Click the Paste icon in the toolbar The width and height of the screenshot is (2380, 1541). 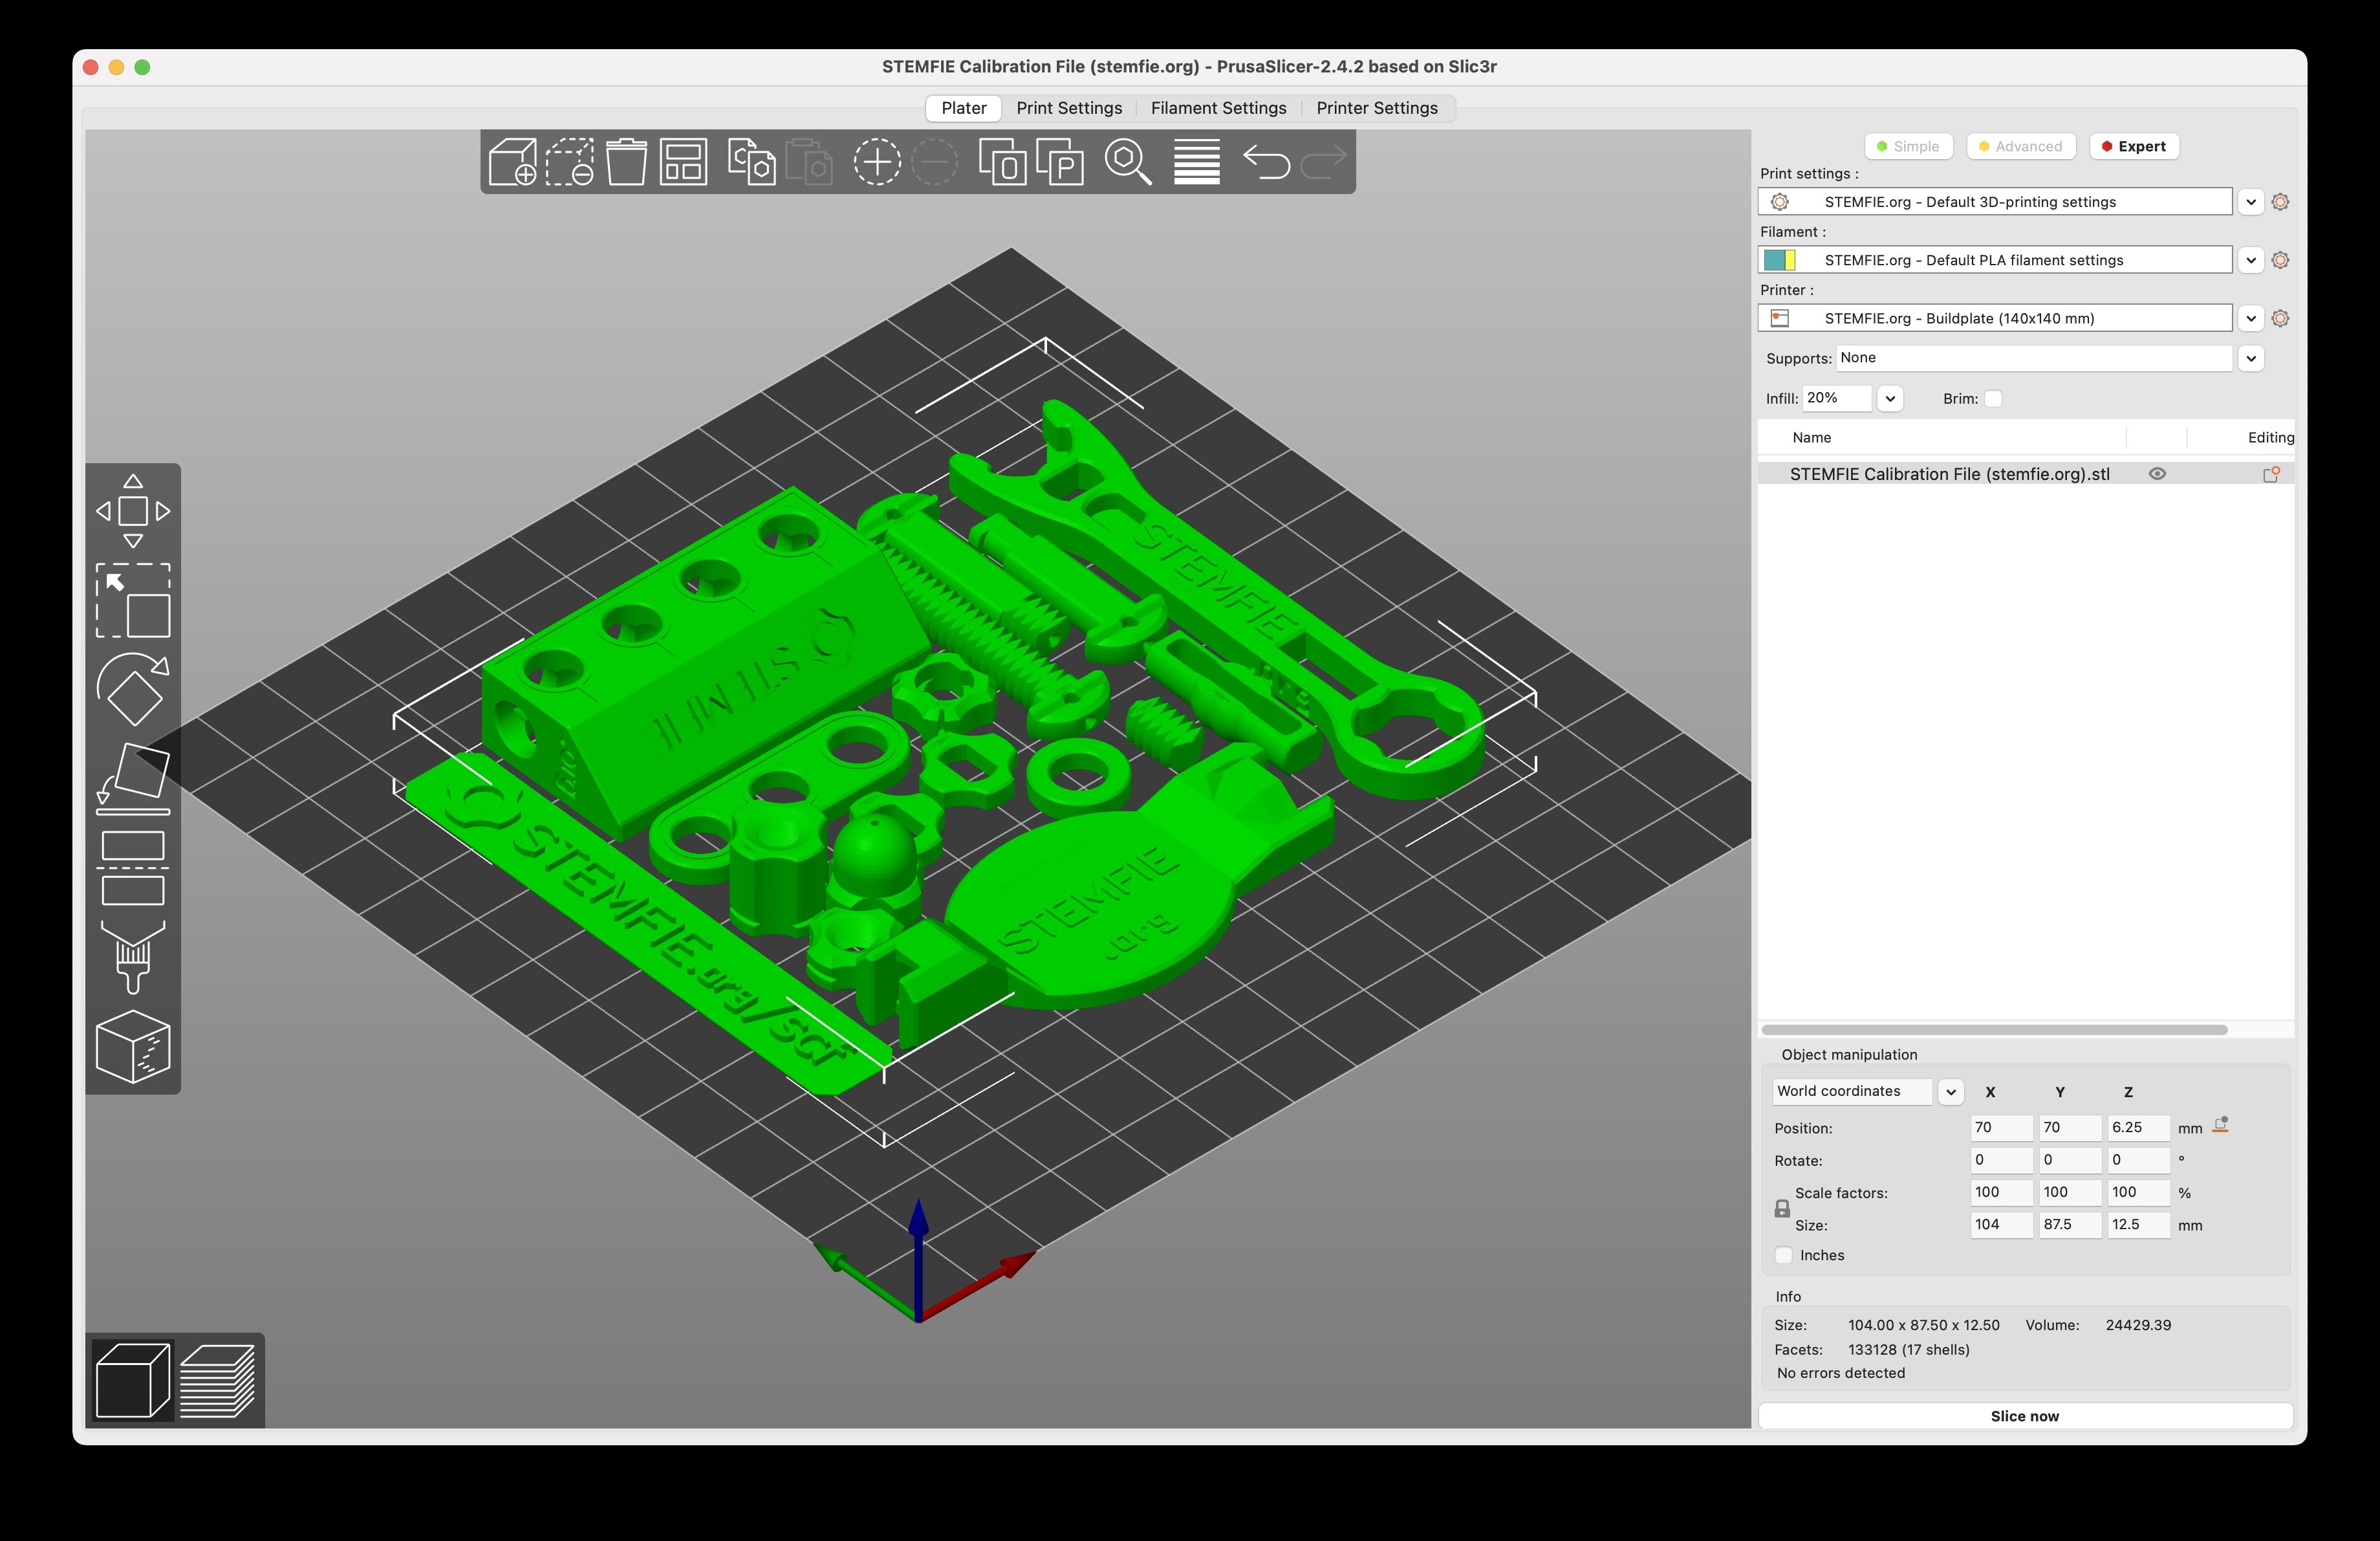pos(808,162)
